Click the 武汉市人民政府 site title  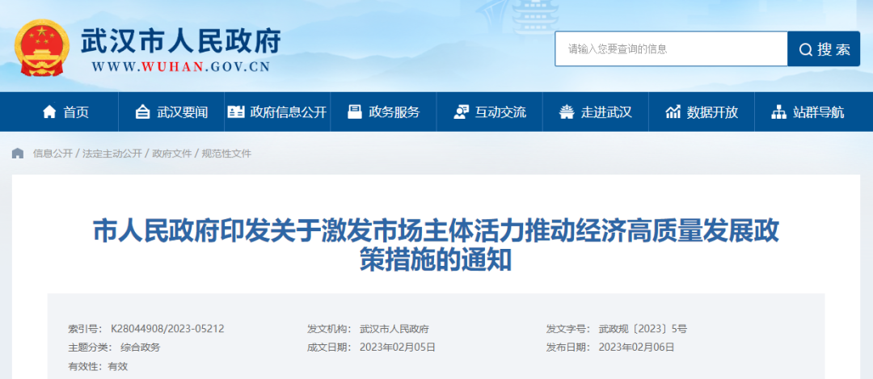click(179, 40)
